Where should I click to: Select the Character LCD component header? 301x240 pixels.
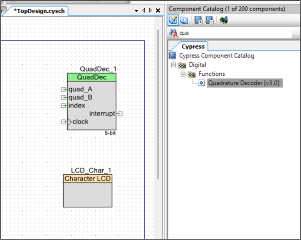coord(88,178)
